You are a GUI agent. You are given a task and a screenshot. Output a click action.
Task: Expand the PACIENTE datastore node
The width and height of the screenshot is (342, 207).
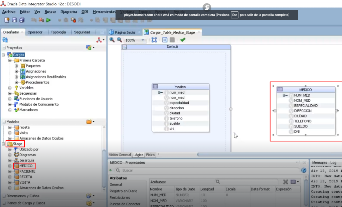coord(10,172)
